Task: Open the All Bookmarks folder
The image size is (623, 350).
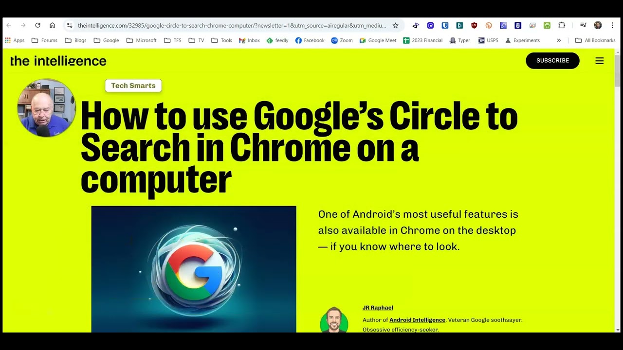Action: tap(595, 40)
